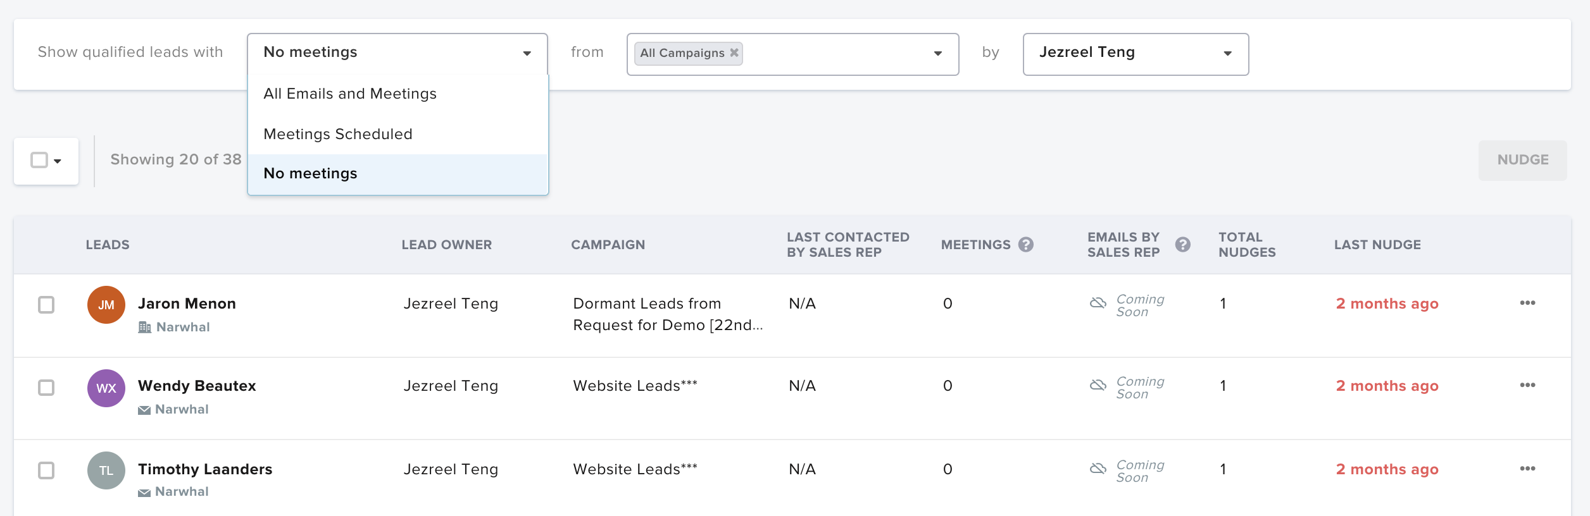
Task: Expand the bulk selection dropdown arrow
Action: tap(58, 161)
